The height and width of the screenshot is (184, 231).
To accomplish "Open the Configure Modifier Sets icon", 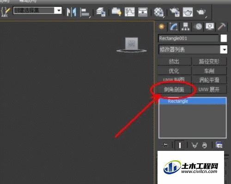I will 219,145.
